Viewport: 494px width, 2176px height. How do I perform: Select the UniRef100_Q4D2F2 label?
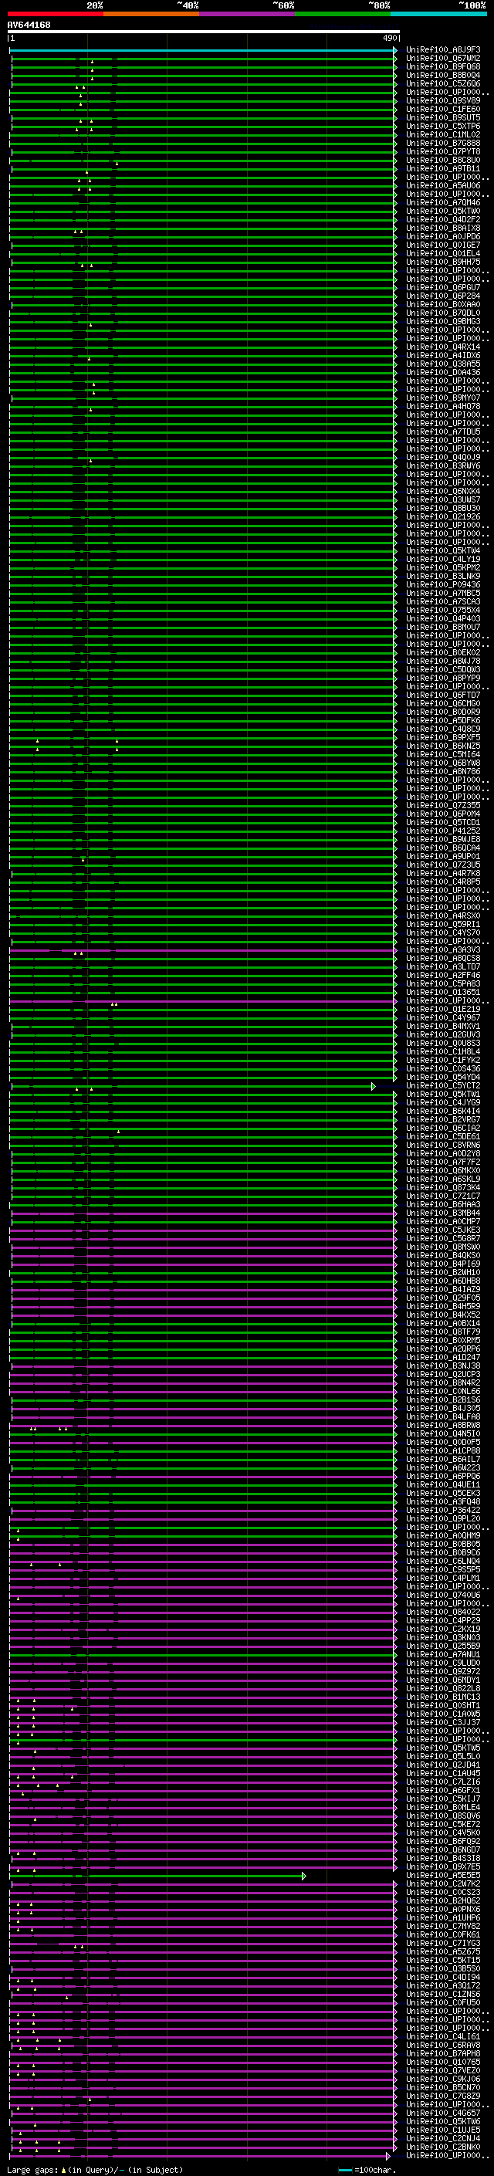coord(442,220)
